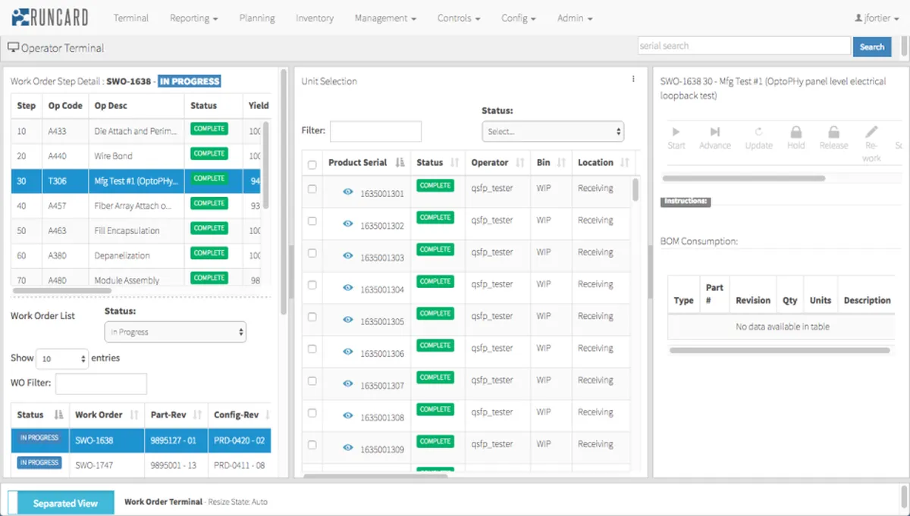
Task: Click the unit list vertical scrollbar
Action: coord(635,189)
